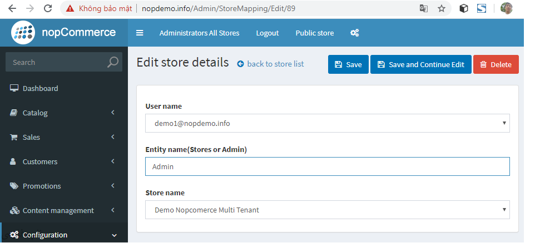Open Customers menu in the sidebar

pos(63,161)
